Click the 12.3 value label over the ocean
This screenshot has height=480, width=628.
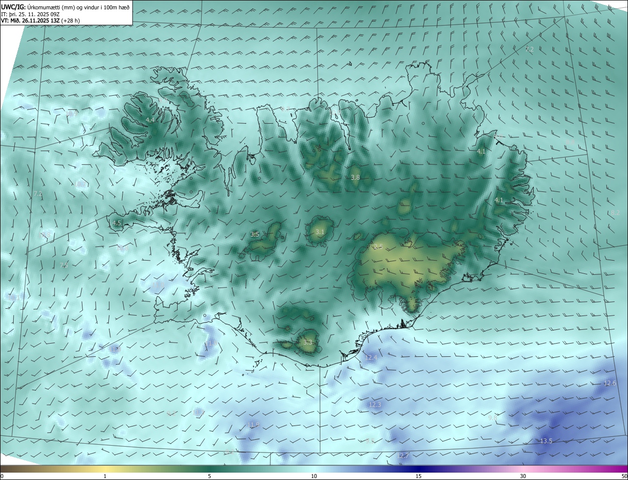pyautogui.click(x=375, y=405)
